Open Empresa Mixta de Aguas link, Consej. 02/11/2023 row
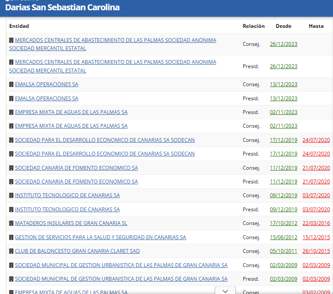 point(71,126)
